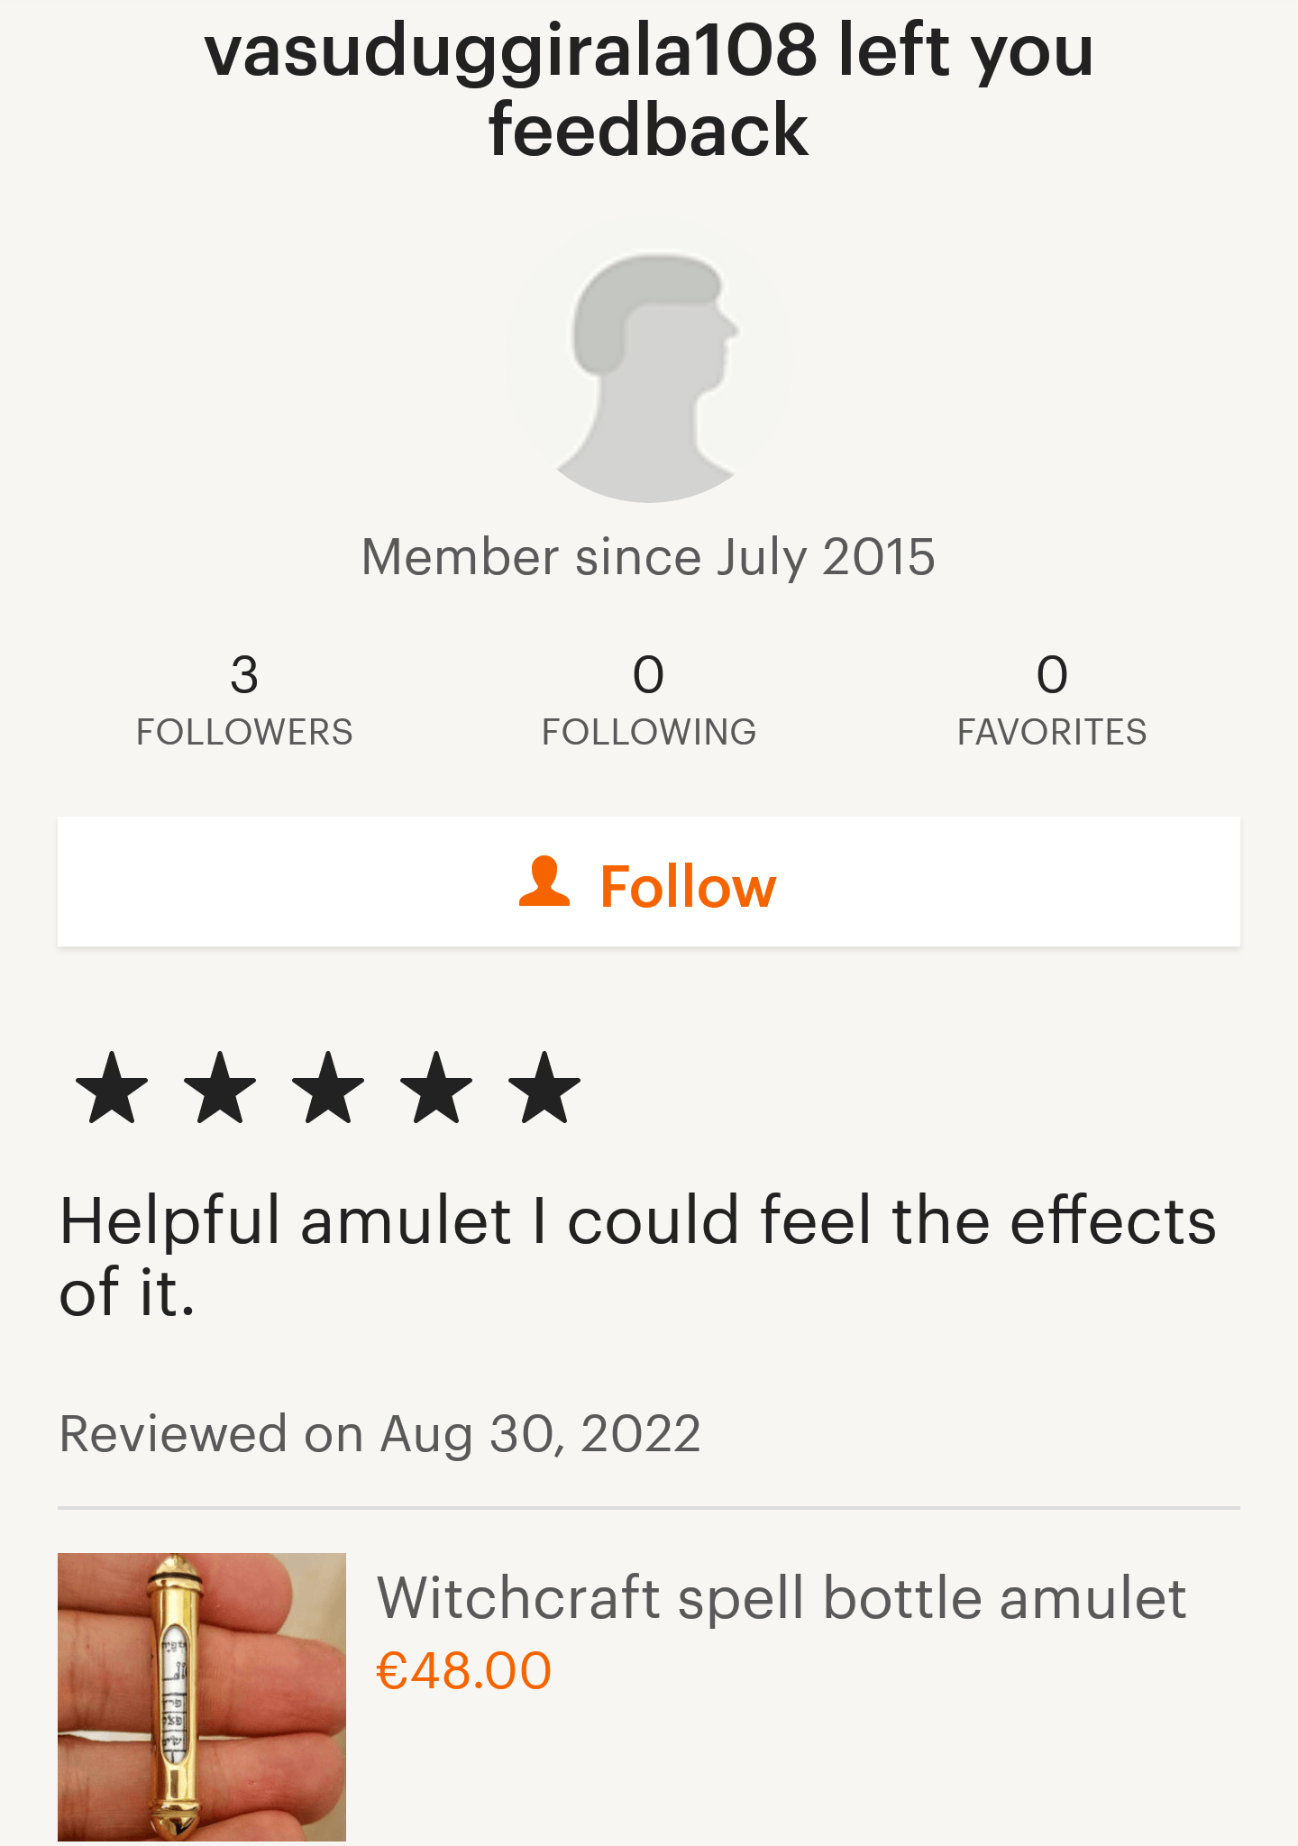Viewport: 1298px width, 1846px height.
Task: Click the review text about helpful amulet
Action: [636, 1256]
